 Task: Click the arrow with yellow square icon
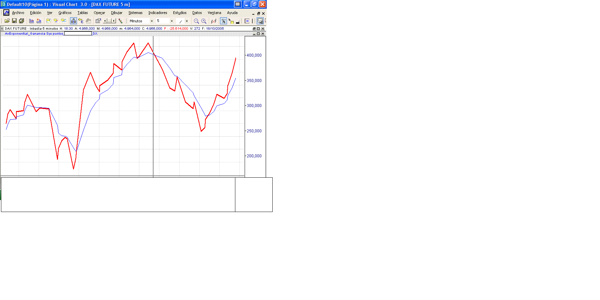click(231, 21)
